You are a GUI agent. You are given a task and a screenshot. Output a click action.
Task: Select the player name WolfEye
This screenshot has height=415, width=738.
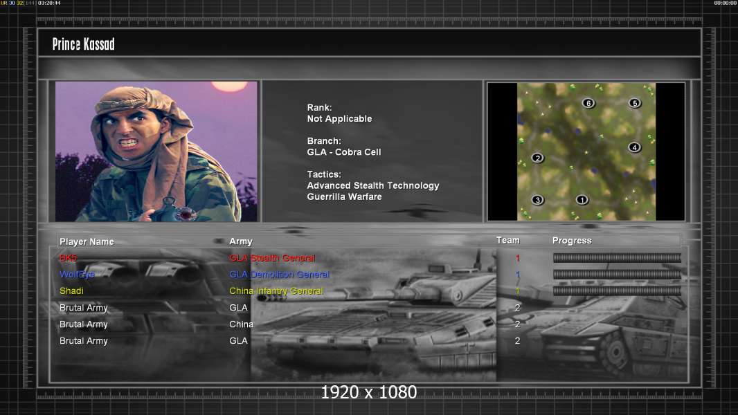[77, 275]
